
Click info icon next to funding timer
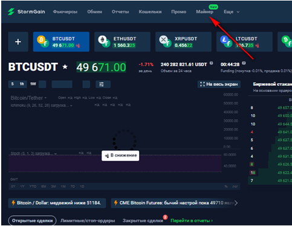pyautogui.click(x=244, y=63)
